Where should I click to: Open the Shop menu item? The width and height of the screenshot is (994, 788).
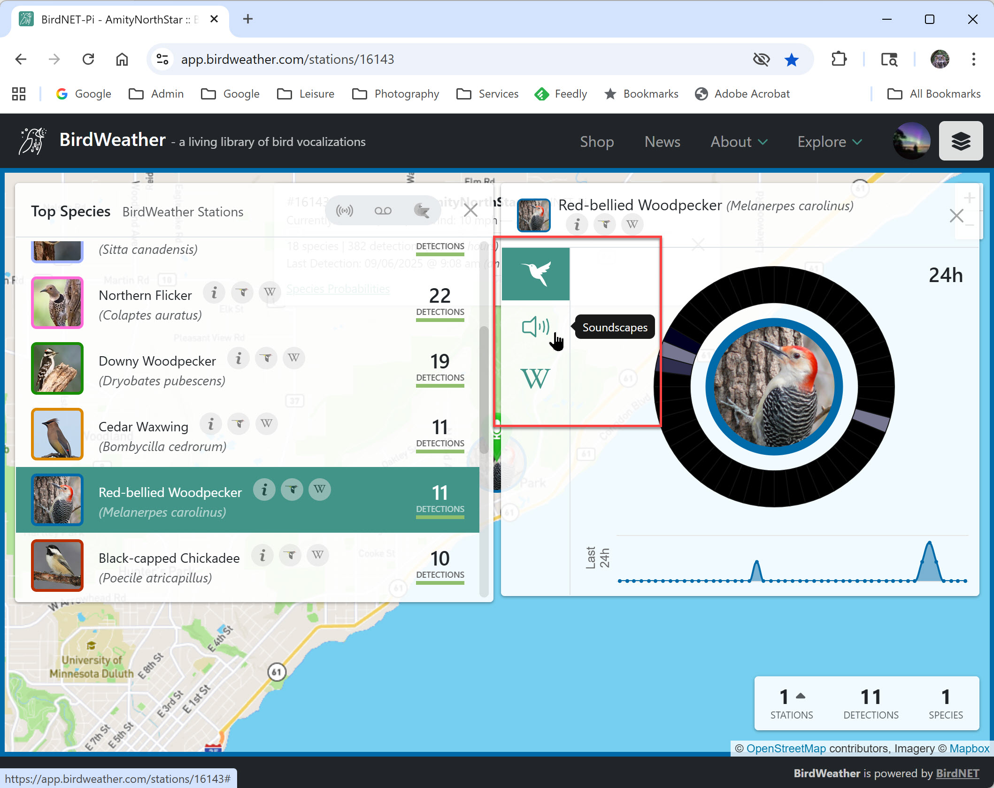(x=596, y=142)
